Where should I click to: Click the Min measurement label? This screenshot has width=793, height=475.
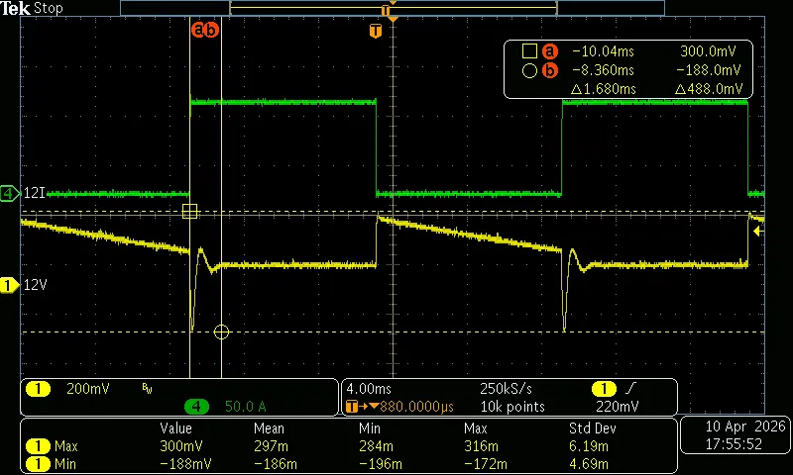tap(65, 463)
